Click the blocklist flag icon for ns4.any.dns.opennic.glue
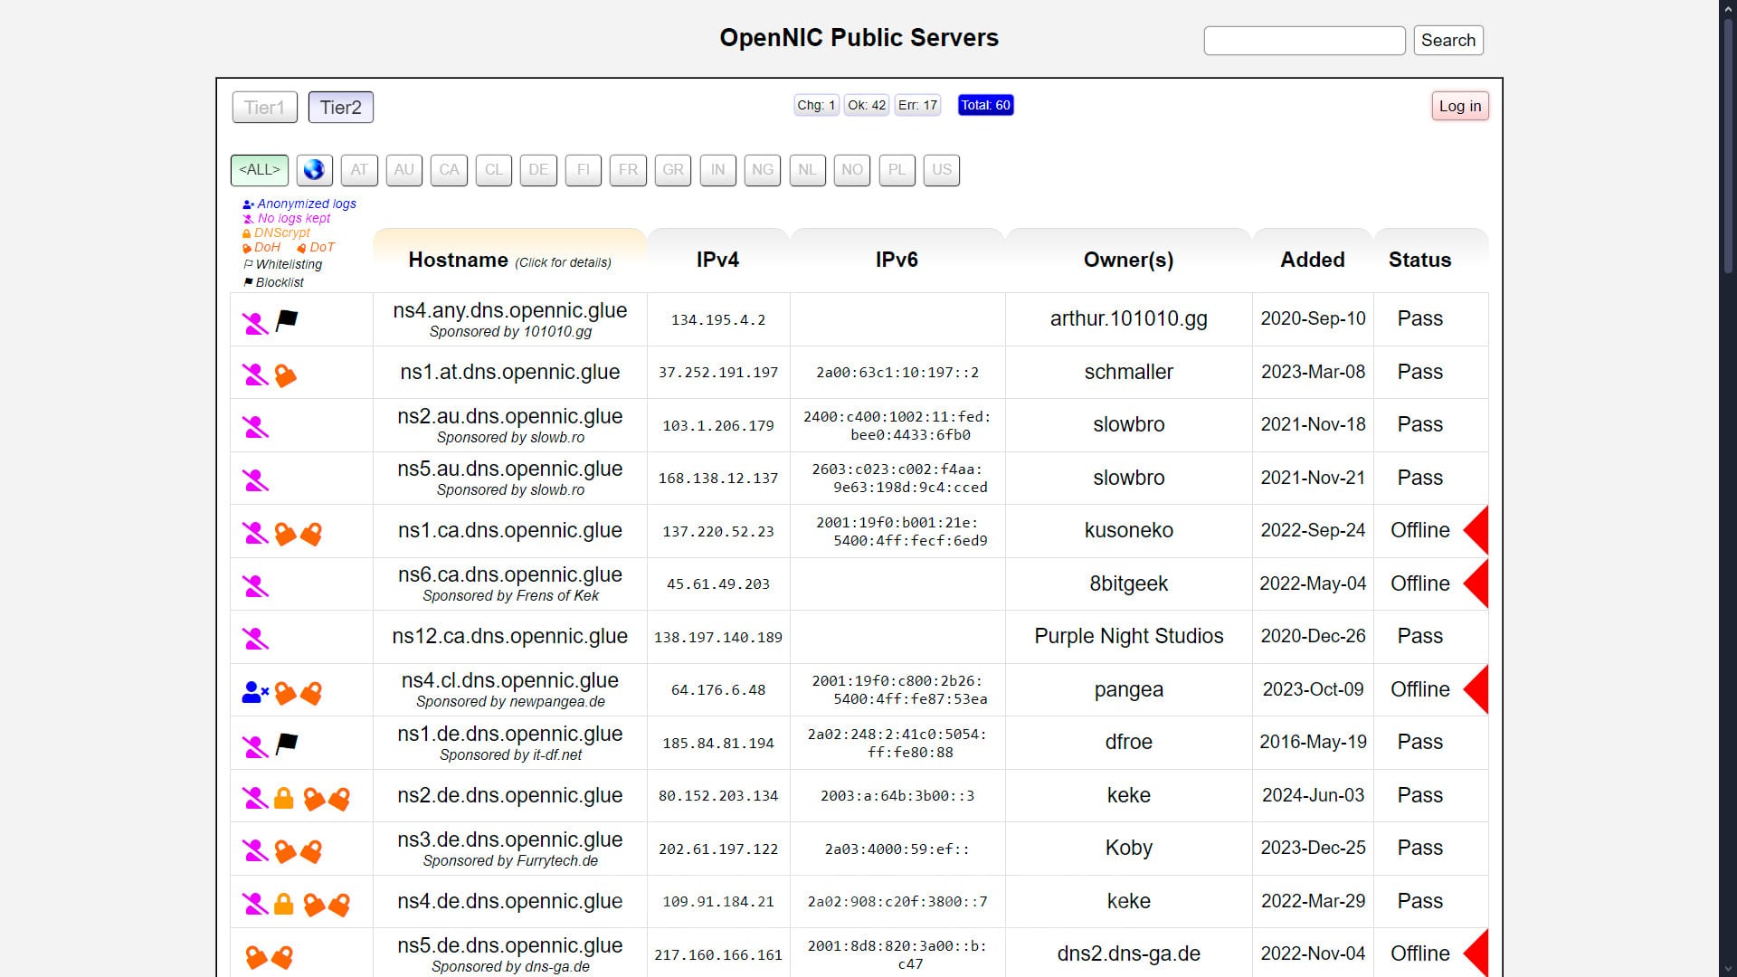This screenshot has width=1737, height=977. click(287, 320)
